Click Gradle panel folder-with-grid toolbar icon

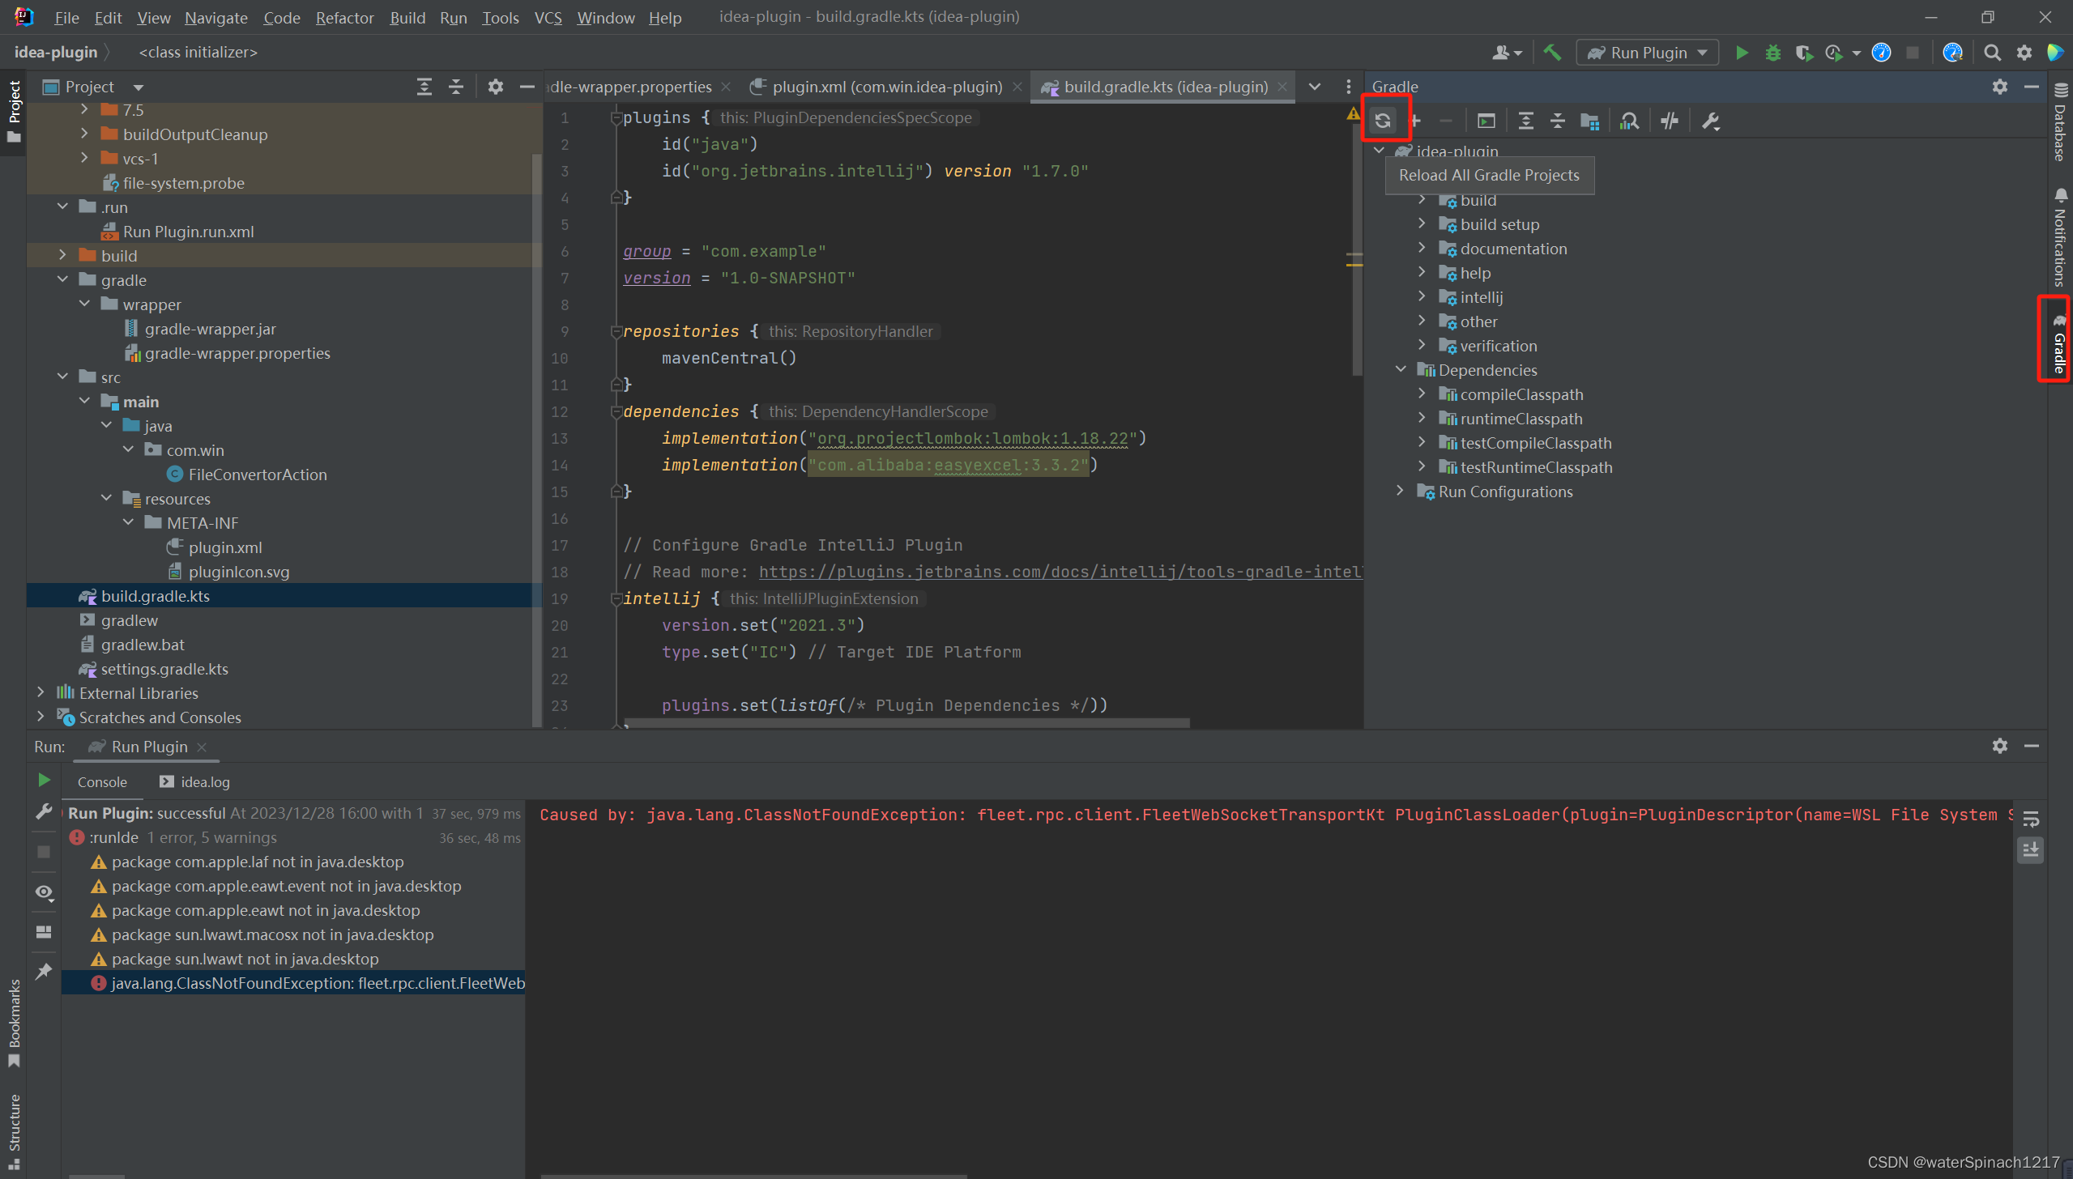point(1589,121)
